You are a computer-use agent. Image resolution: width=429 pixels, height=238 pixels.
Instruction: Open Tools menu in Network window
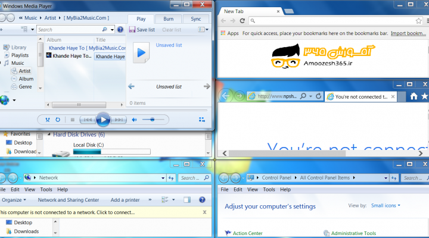pos(46,189)
